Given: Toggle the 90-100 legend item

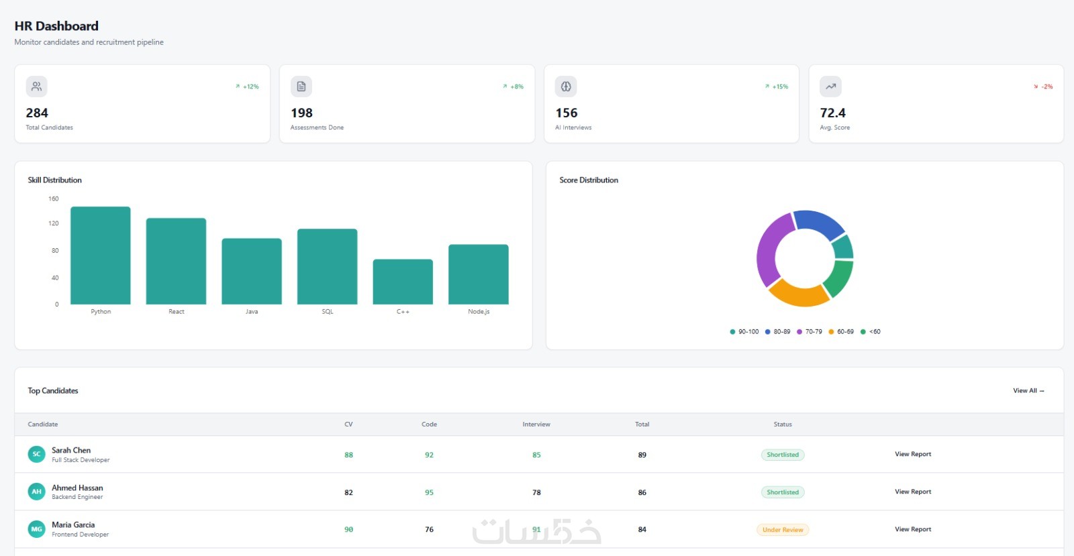Looking at the screenshot, I should (x=744, y=331).
